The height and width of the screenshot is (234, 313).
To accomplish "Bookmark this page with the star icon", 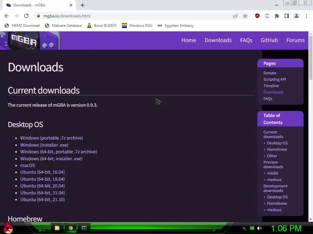I will [x=245, y=16].
